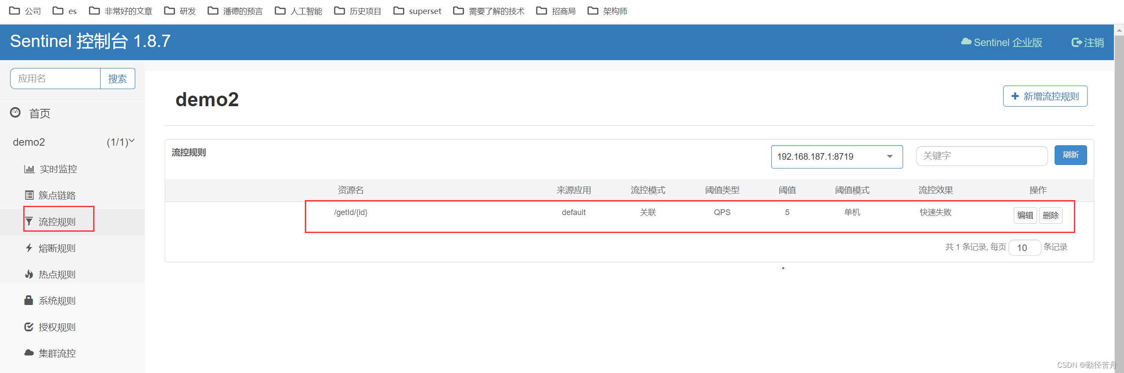This screenshot has width=1124, height=373.
Task: Open 系统规则 menu item
Action: point(57,301)
